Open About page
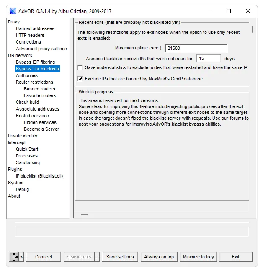This screenshot has width=263, height=273. tap(14, 196)
